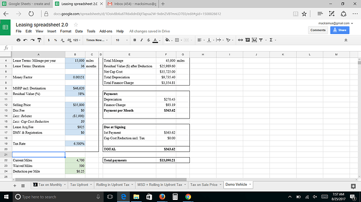The image size is (361, 202).
Task: Open the font size 10 dropdown
Action: (x=121, y=40)
